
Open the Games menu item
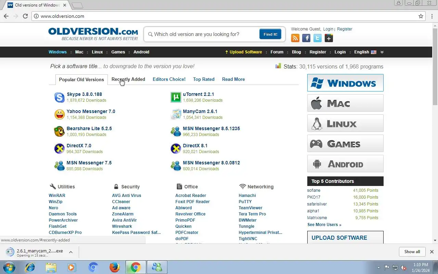[118, 52]
